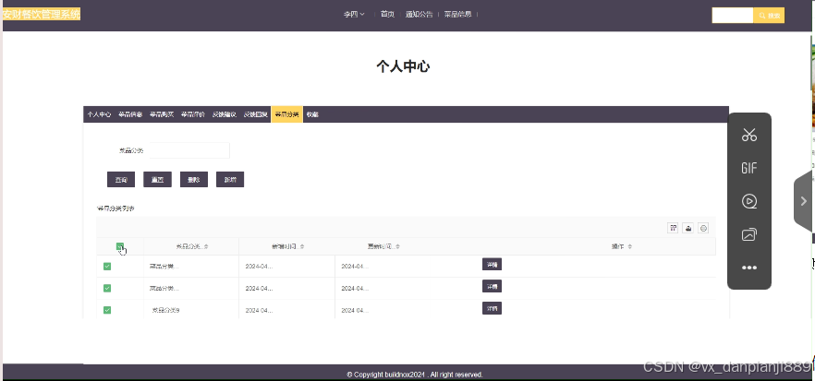Sort by the 操作 column arrows

click(630, 246)
